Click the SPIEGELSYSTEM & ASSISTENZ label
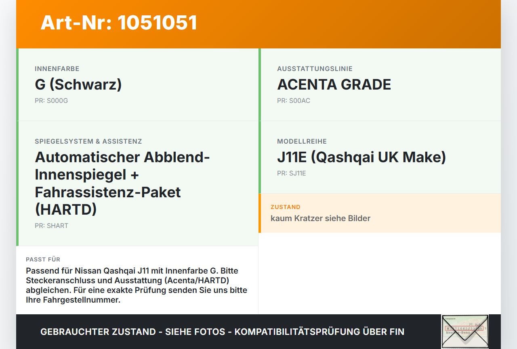This screenshot has height=349, width=517. tap(88, 141)
